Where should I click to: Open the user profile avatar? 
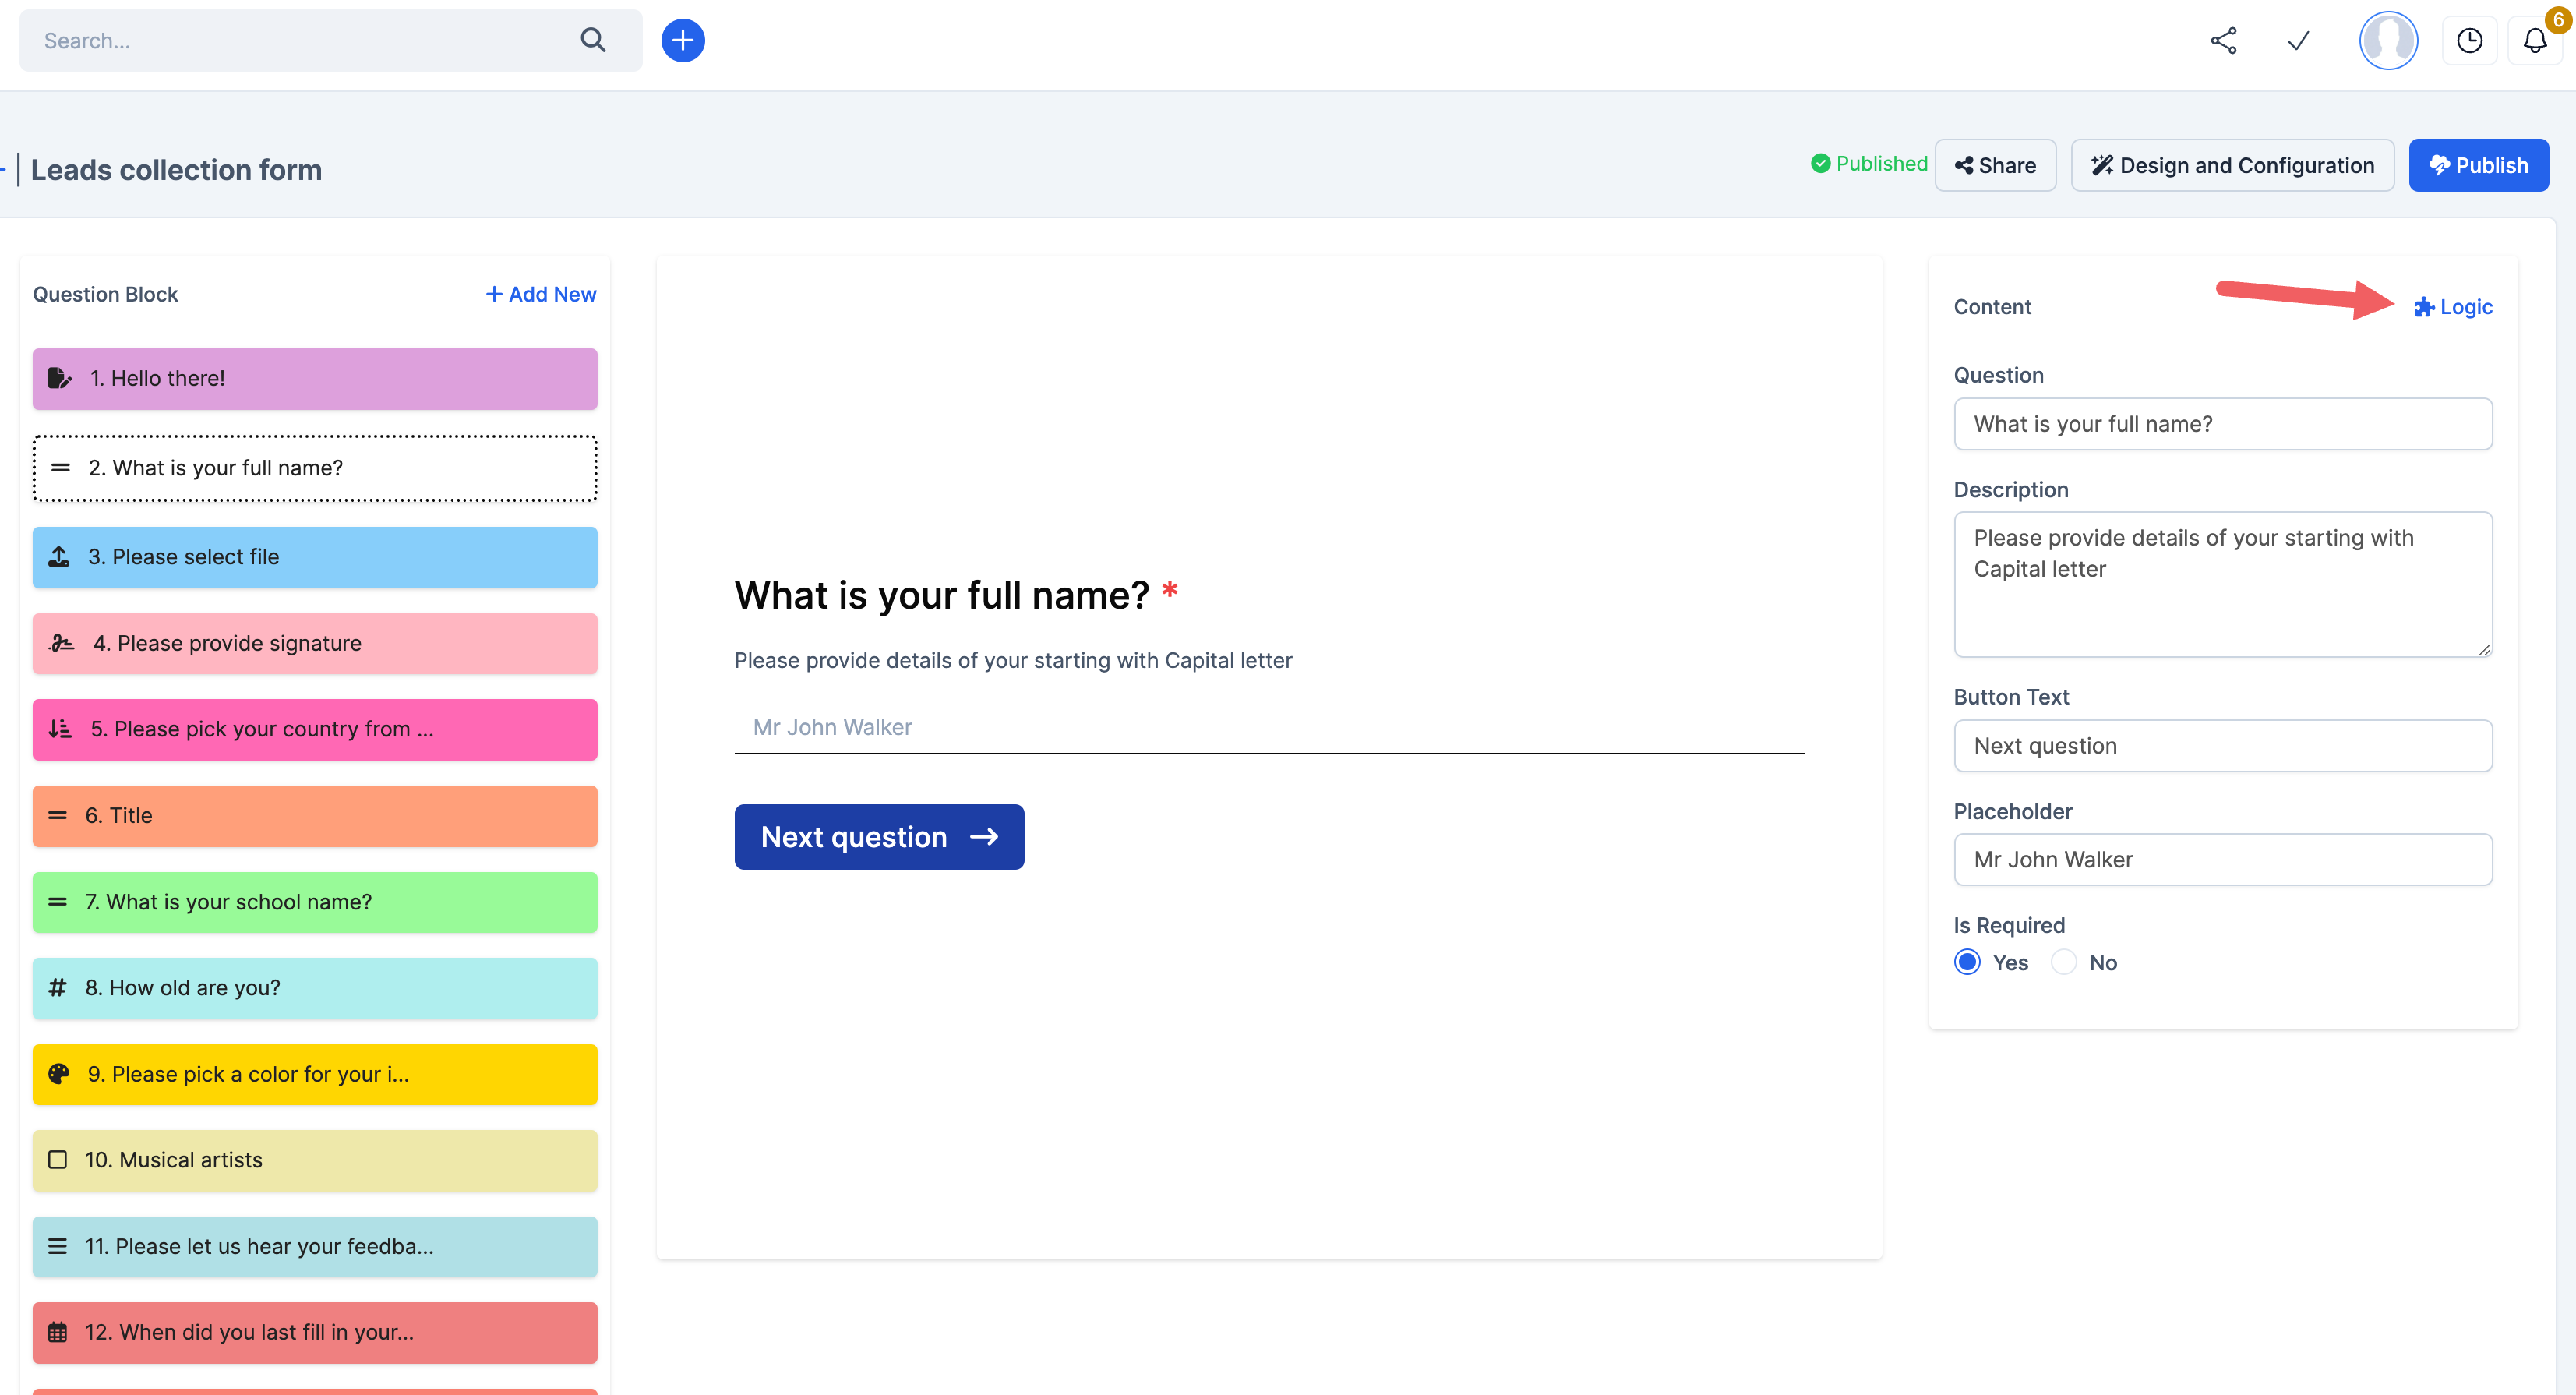coord(2388,40)
